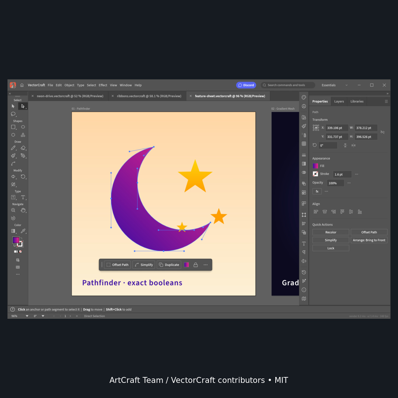The image size is (398, 398).
Task: Open more Opacity options ellipsis
Action: (x=349, y=183)
